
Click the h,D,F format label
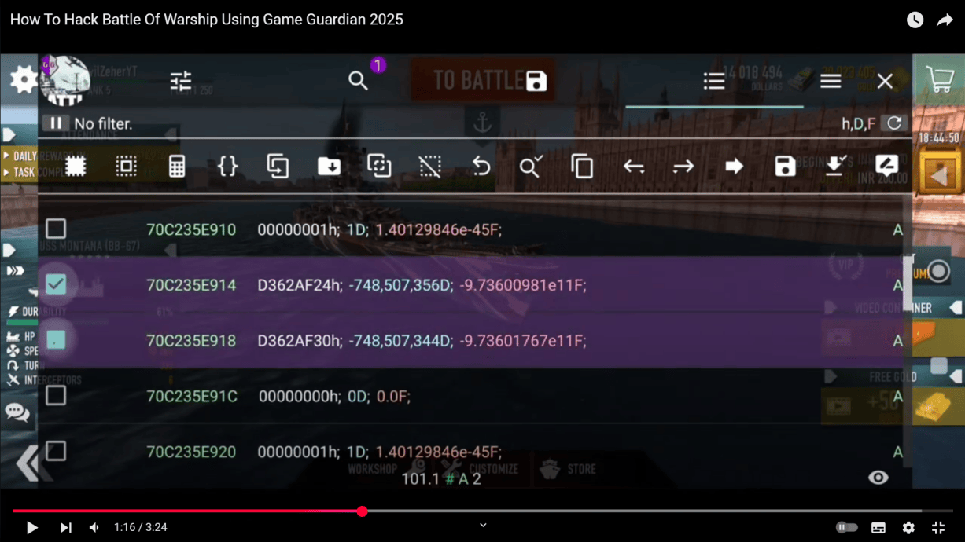click(x=858, y=124)
